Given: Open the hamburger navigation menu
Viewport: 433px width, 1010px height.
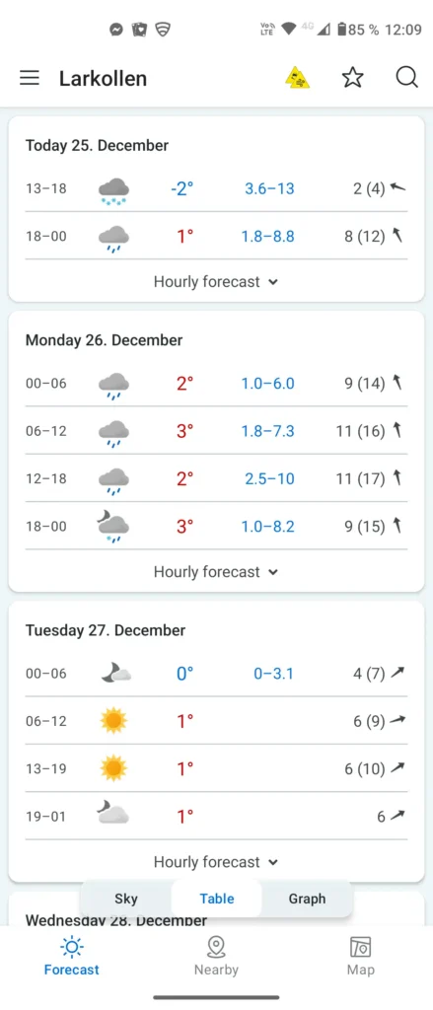Looking at the screenshot, I should coord(30,78).
